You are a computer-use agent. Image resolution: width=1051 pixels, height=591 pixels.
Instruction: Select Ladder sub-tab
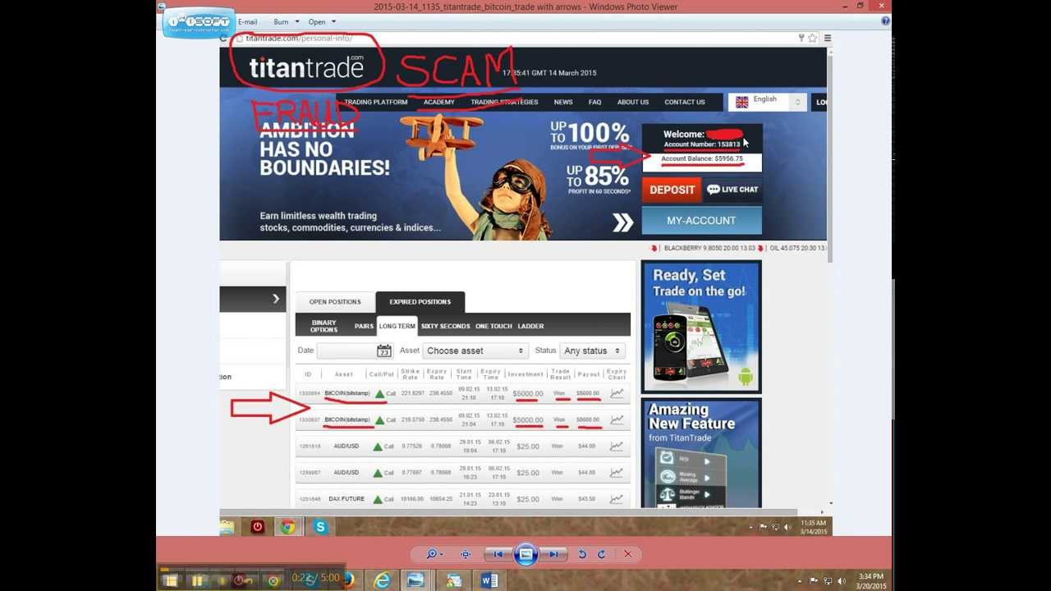click(x=530, y=326)
